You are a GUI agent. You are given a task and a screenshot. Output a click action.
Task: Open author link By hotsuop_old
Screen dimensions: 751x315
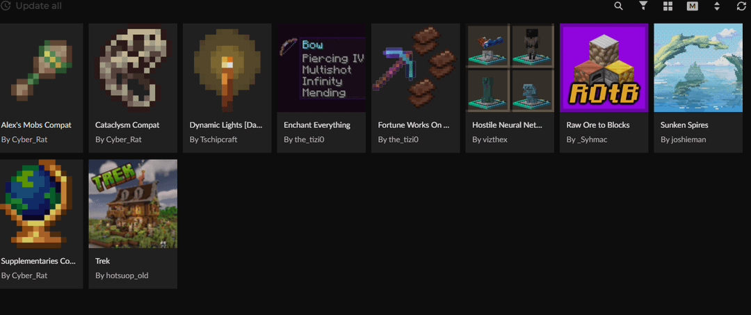coord(122,275)
